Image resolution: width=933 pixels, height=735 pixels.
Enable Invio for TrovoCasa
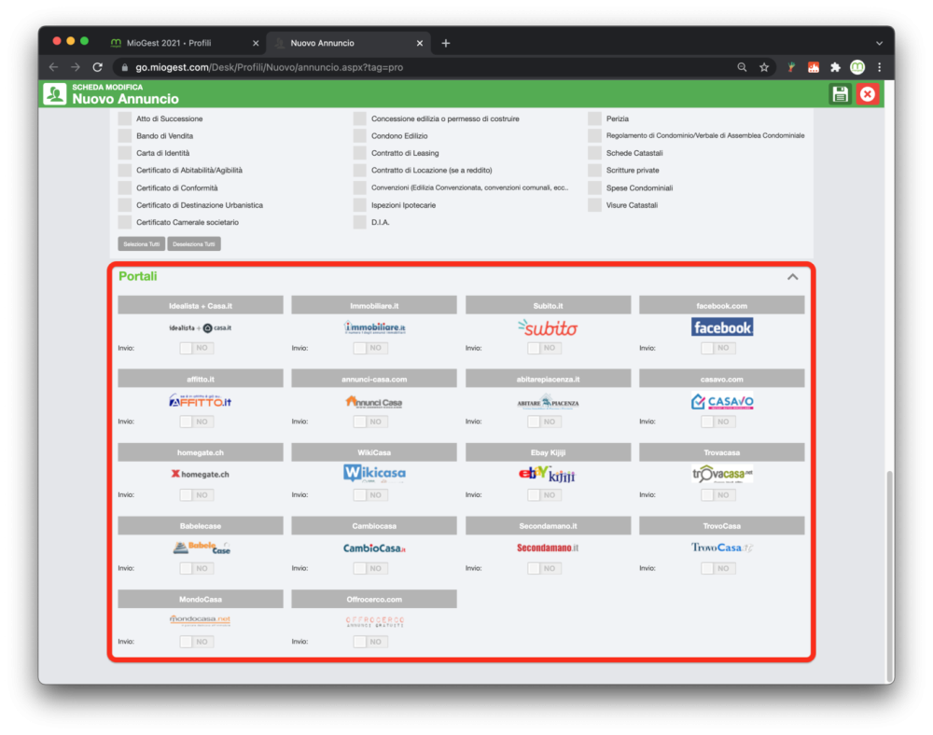717,568
